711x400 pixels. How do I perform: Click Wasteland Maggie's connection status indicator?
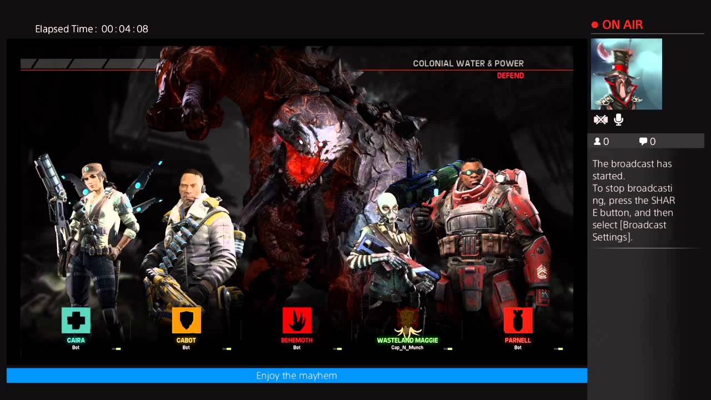pos(448,349)
